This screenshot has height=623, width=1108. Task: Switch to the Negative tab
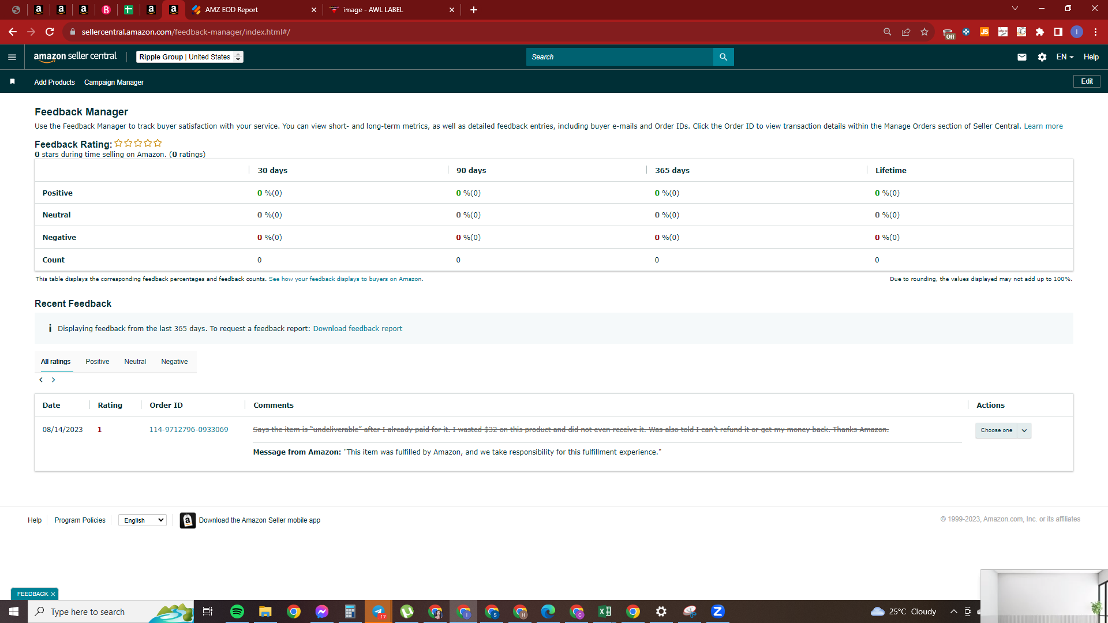click(x=174, y=362)
